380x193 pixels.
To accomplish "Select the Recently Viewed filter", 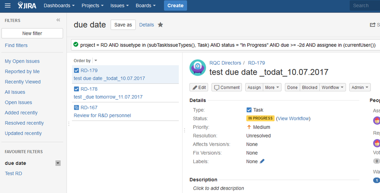I will point(23,82).
